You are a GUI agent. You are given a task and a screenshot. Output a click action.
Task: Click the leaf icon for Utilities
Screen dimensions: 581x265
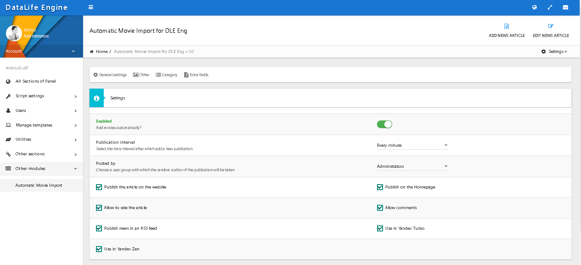[x=8, y=139]
